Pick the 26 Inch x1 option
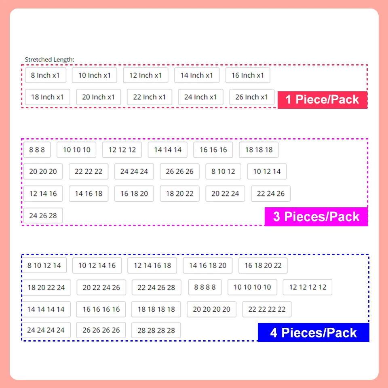Viewport: 388px width, 388px height. 251,97
